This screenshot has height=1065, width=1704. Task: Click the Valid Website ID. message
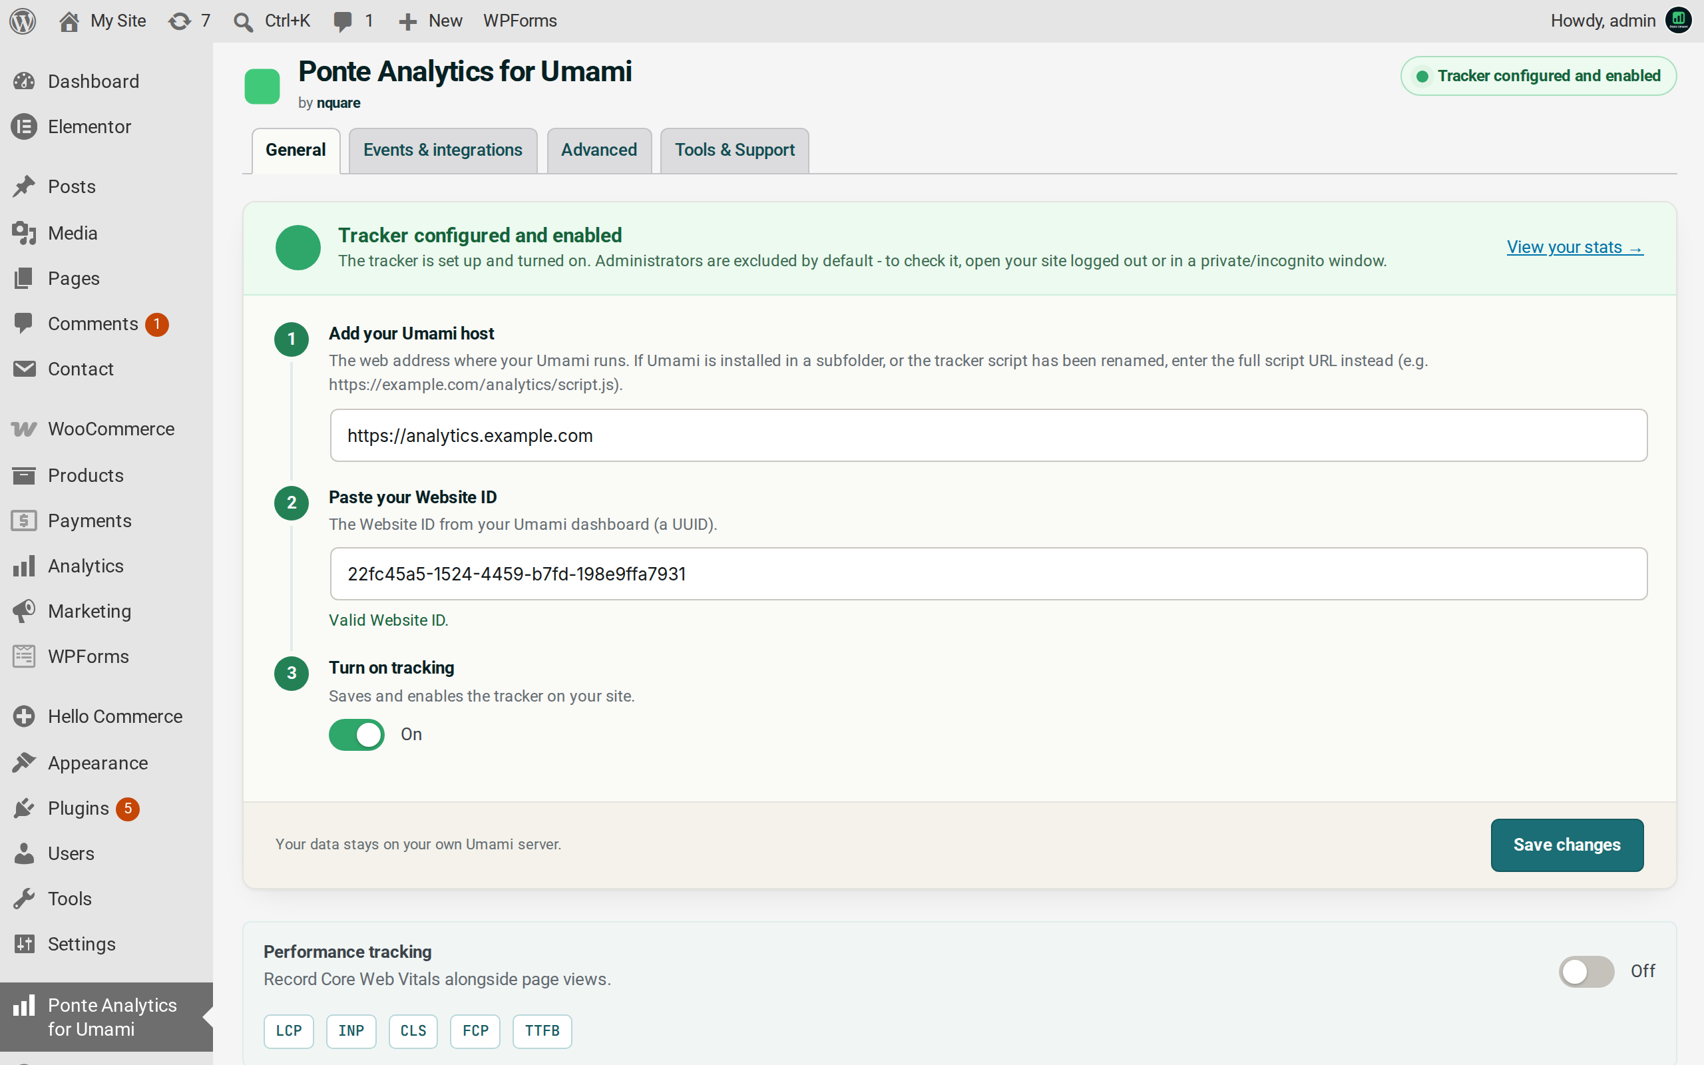389,620
